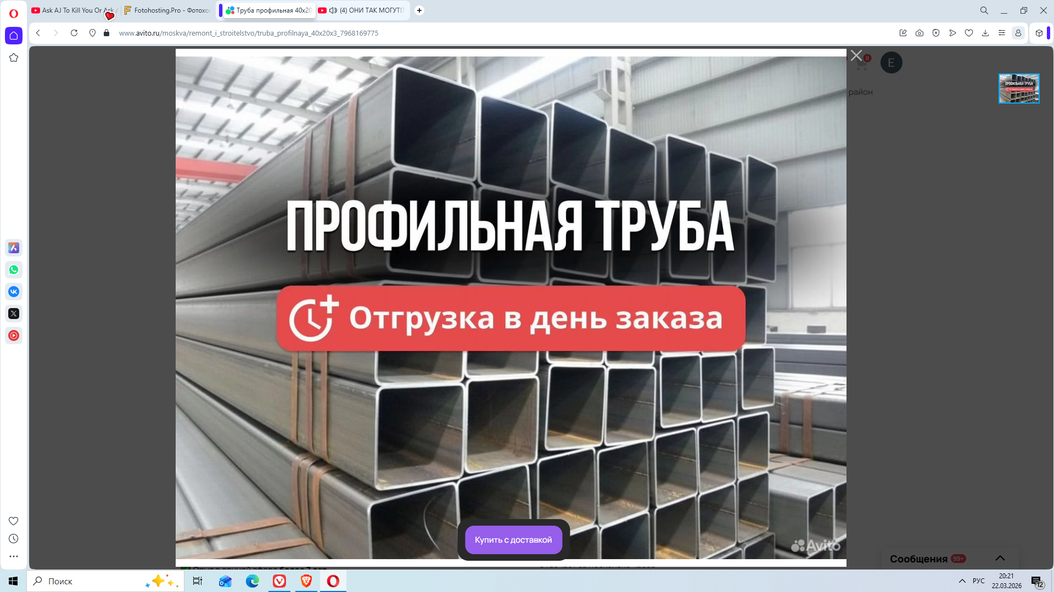Switch РУС keyboard language indicator

[979, 581]
